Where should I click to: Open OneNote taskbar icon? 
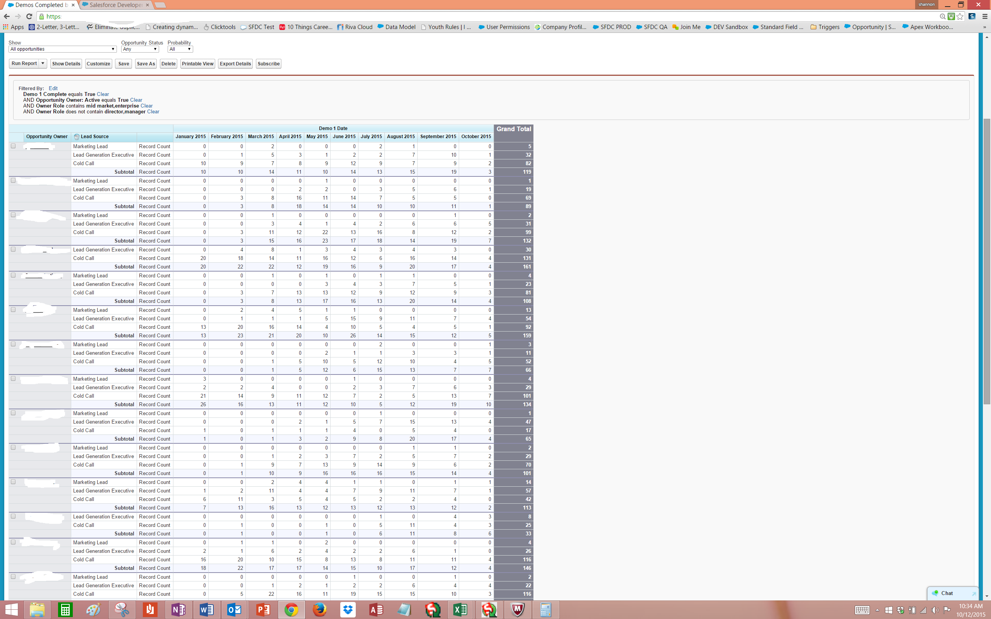(178, 610)
